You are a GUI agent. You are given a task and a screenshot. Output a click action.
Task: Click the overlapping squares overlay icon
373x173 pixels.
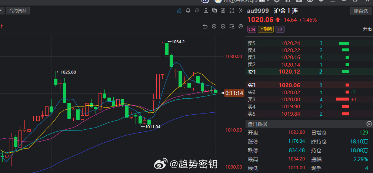[x=214, y=10]
